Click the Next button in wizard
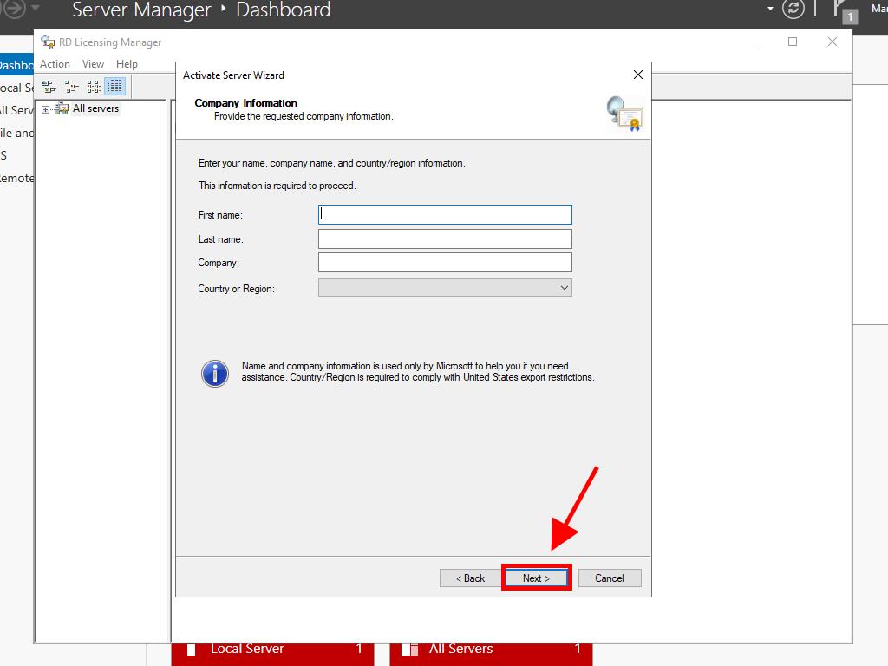 (536, 578)
